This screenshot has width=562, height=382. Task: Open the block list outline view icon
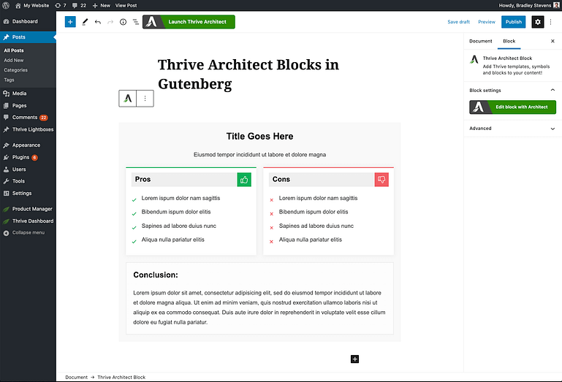pos(135,22)
